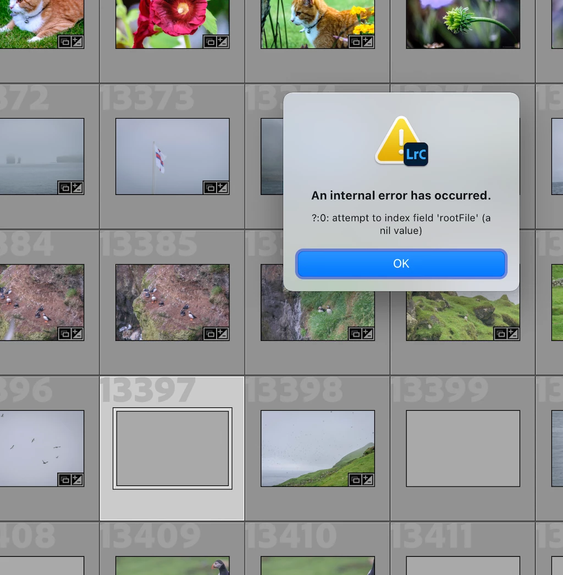Click adjustments badge on waterfall cliff puffins photo

pos(368,334)
